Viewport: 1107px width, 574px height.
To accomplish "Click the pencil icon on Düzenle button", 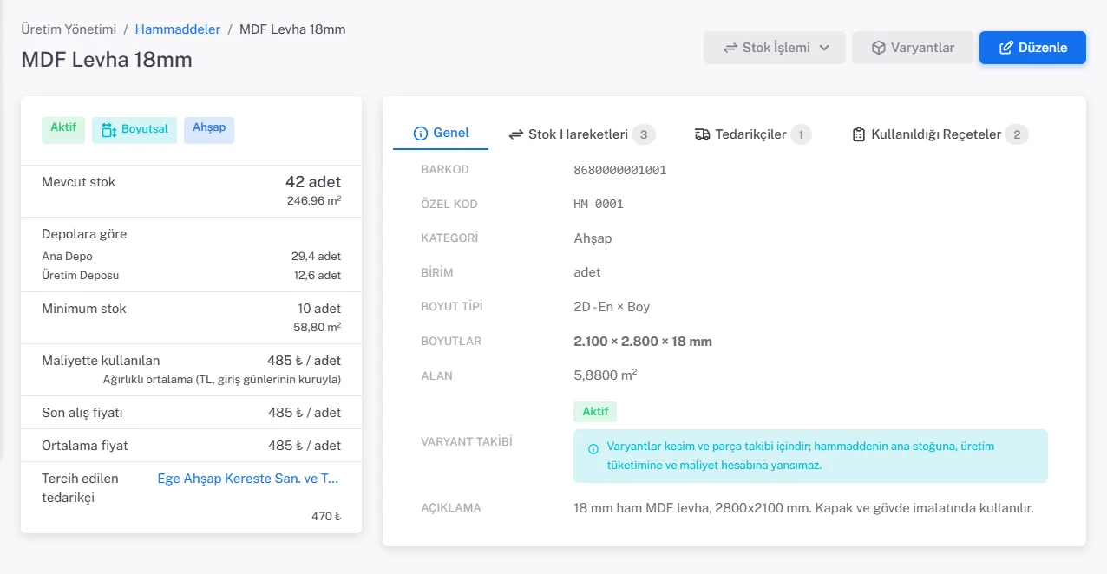I will coord(1006,48).
